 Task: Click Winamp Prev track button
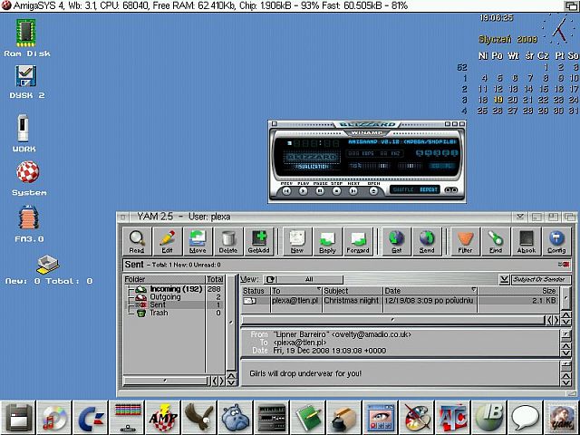pos(286,191)
